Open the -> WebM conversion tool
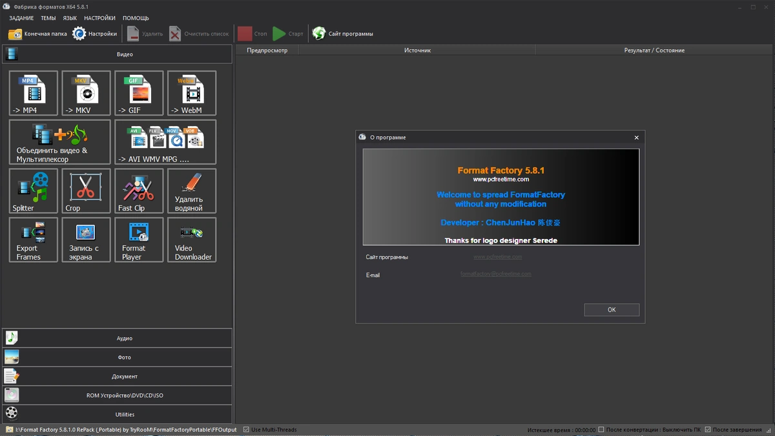Image resolution: width=775 pixels, height=436 pixels. (192, 93)
